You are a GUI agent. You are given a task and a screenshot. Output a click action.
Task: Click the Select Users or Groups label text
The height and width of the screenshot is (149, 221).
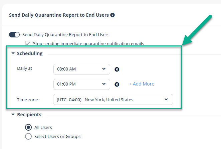(57, 136)
